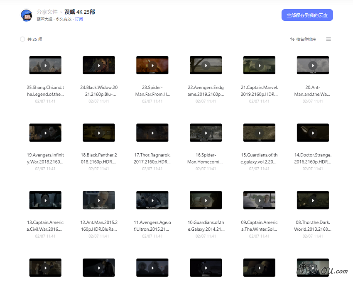Play the 08.Thor.the.Dark.World video

(313, 200)
